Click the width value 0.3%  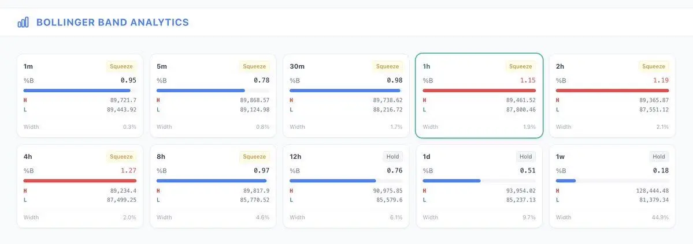[x=130, y=127]
